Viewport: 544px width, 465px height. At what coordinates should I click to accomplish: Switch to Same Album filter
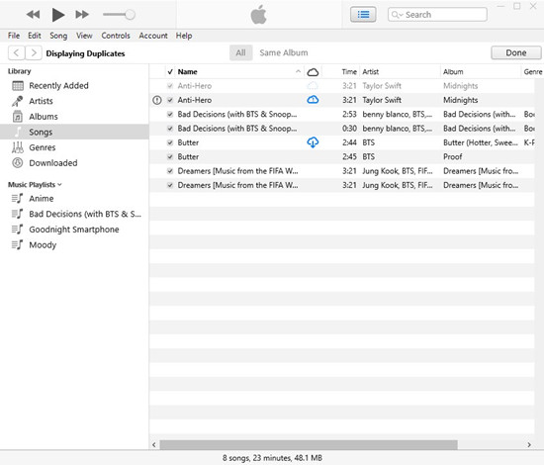tap(284, 52)
